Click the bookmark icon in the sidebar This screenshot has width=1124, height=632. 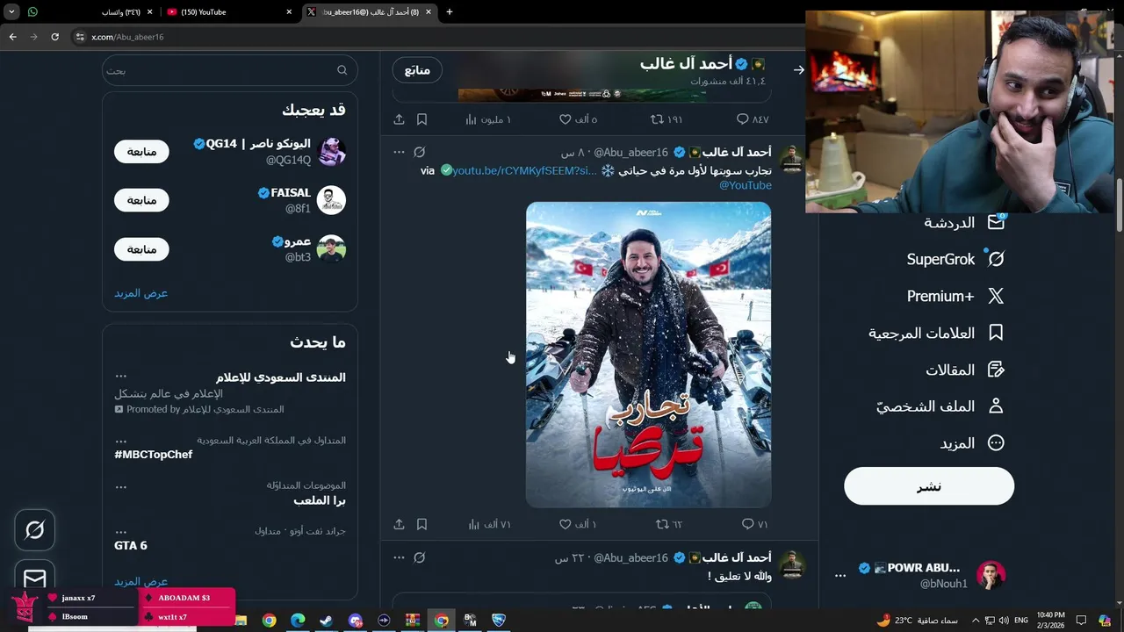996,333
